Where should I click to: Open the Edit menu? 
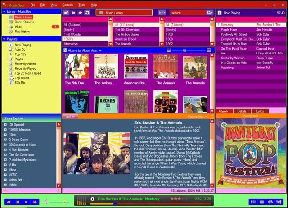[x=43, y=5]
